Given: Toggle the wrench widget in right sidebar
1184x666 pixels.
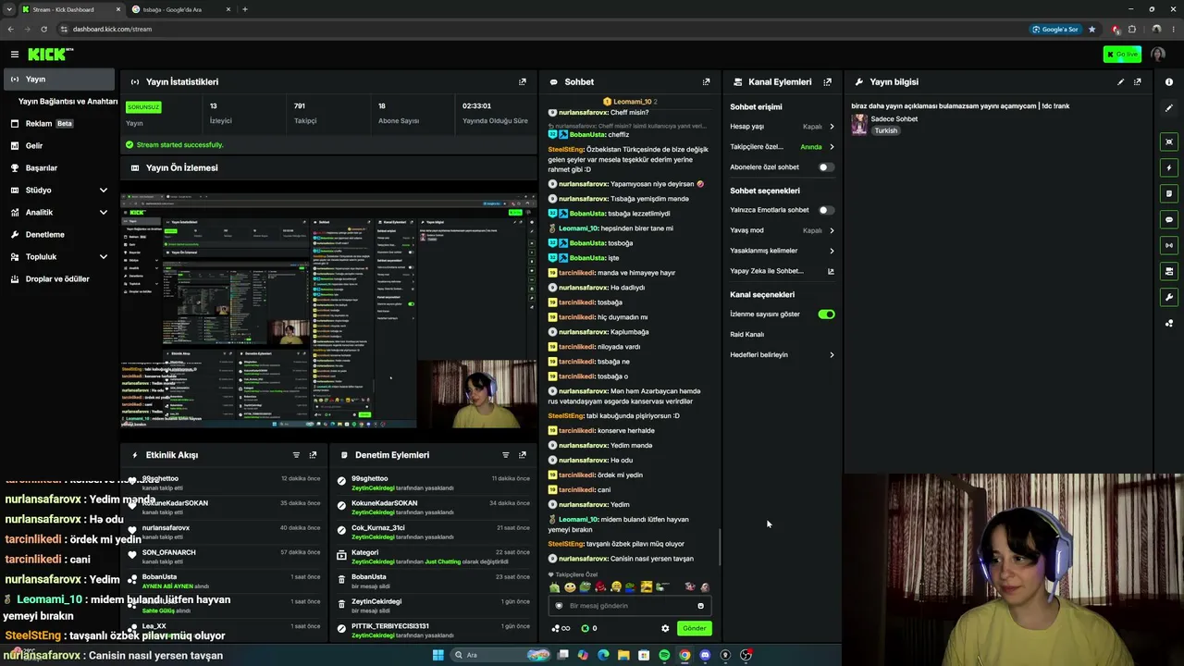Looking at the screenshot, I should 1169,297.
